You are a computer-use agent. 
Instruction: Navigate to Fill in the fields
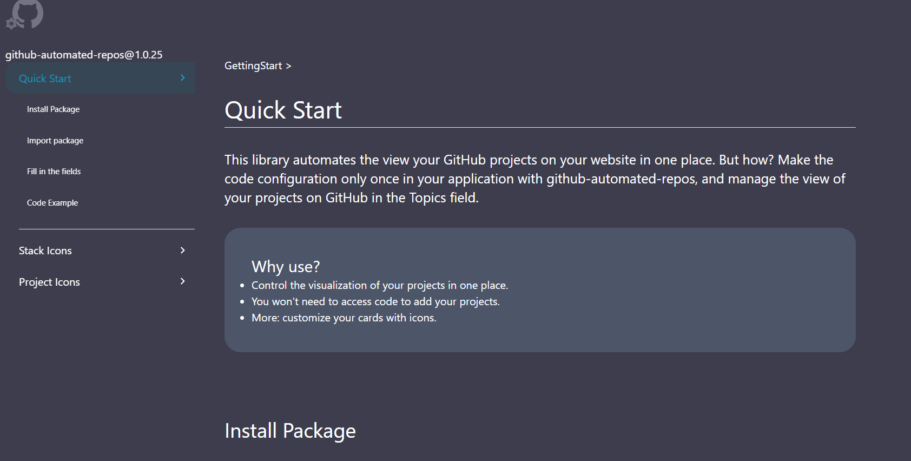click(54, 172)
